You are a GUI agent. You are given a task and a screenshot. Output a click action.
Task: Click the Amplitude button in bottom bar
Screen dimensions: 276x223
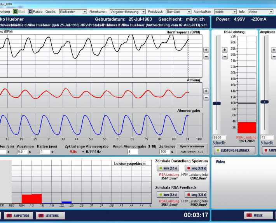point(18,216)
